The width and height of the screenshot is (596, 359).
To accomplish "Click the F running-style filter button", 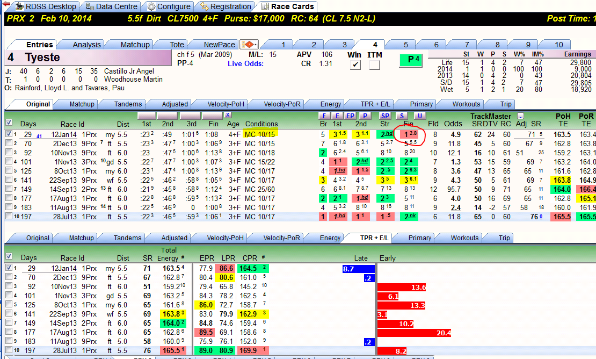I will (324, 116).
